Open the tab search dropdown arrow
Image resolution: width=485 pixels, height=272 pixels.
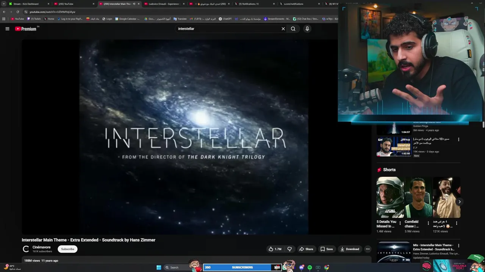[x=4, y=4]
